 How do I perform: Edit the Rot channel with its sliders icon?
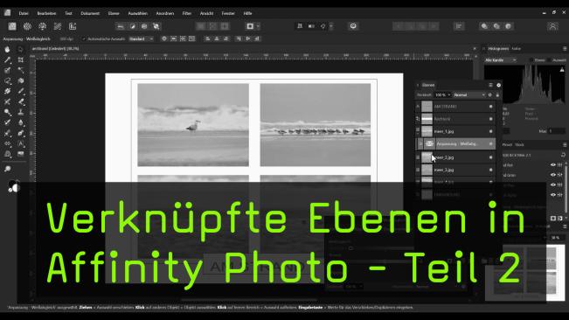(560, 165)
